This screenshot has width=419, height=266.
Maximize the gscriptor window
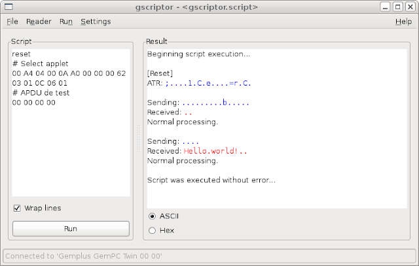point(397,7)
